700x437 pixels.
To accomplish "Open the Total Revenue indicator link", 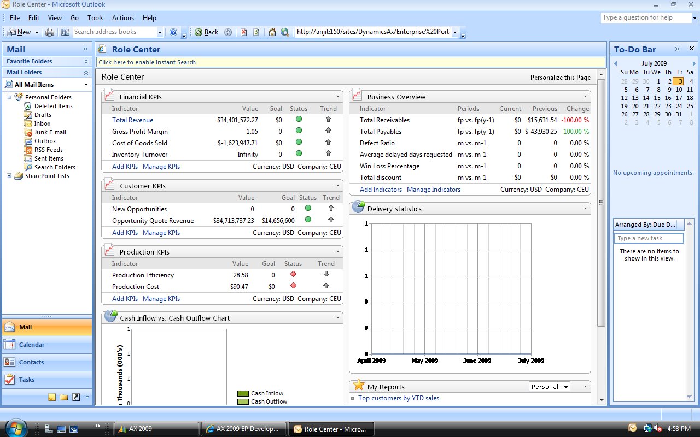I will tap(133, 120).
